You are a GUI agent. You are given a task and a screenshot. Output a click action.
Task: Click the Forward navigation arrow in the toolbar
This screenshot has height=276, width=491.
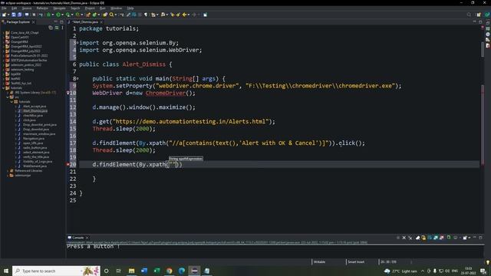[x=194, y=15]
